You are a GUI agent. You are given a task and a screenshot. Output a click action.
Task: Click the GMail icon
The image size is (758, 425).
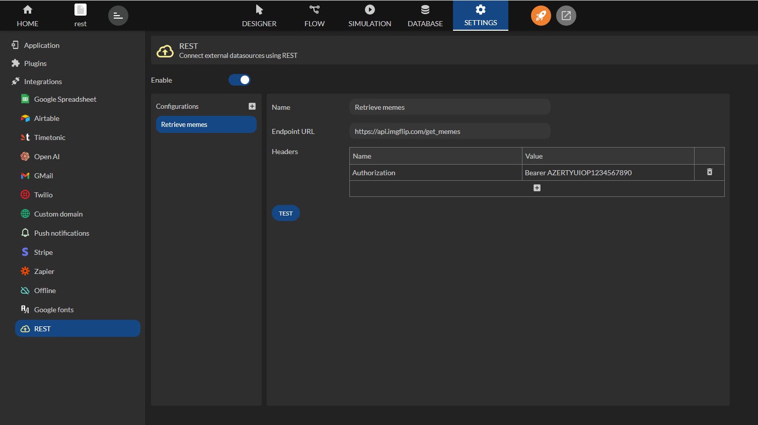click(x=25, y=176)
